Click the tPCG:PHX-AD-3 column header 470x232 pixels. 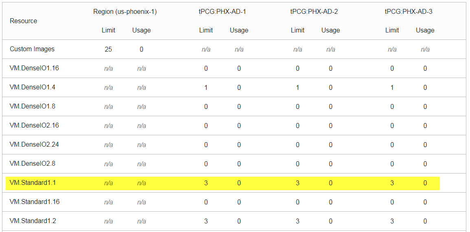pos(409,12)
